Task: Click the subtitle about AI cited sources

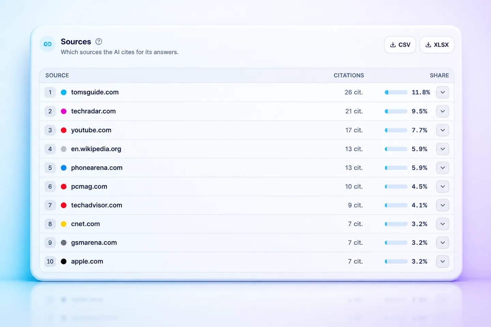Action: (120, 52)
